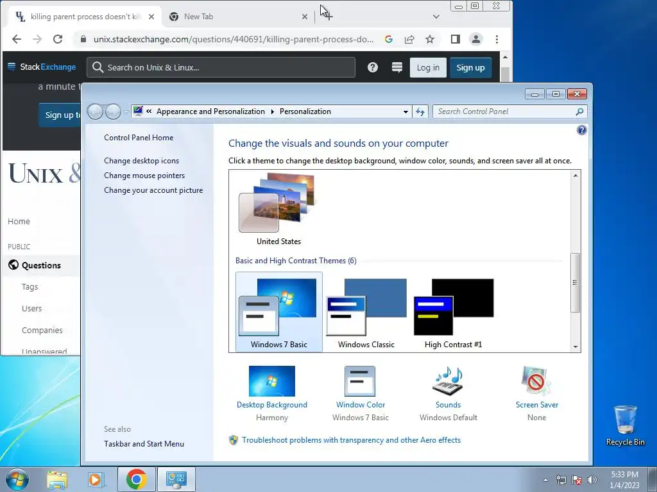Open Users in the Stack Exchange sidebar

tap(32, 309)
